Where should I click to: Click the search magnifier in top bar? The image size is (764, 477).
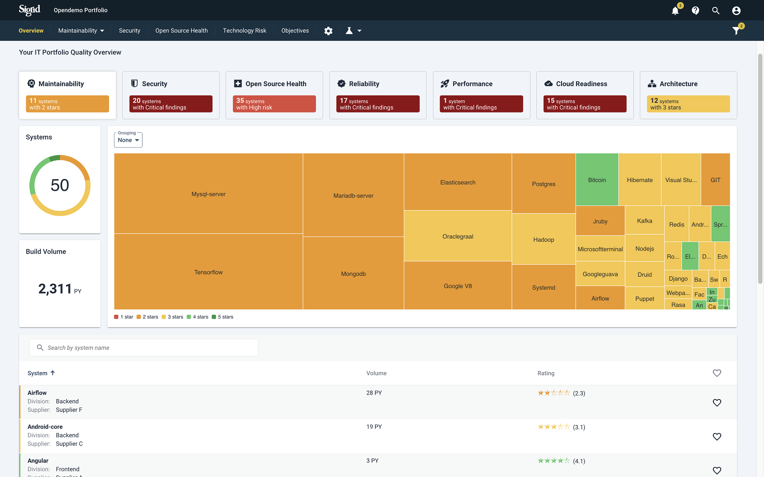(716, 11)
